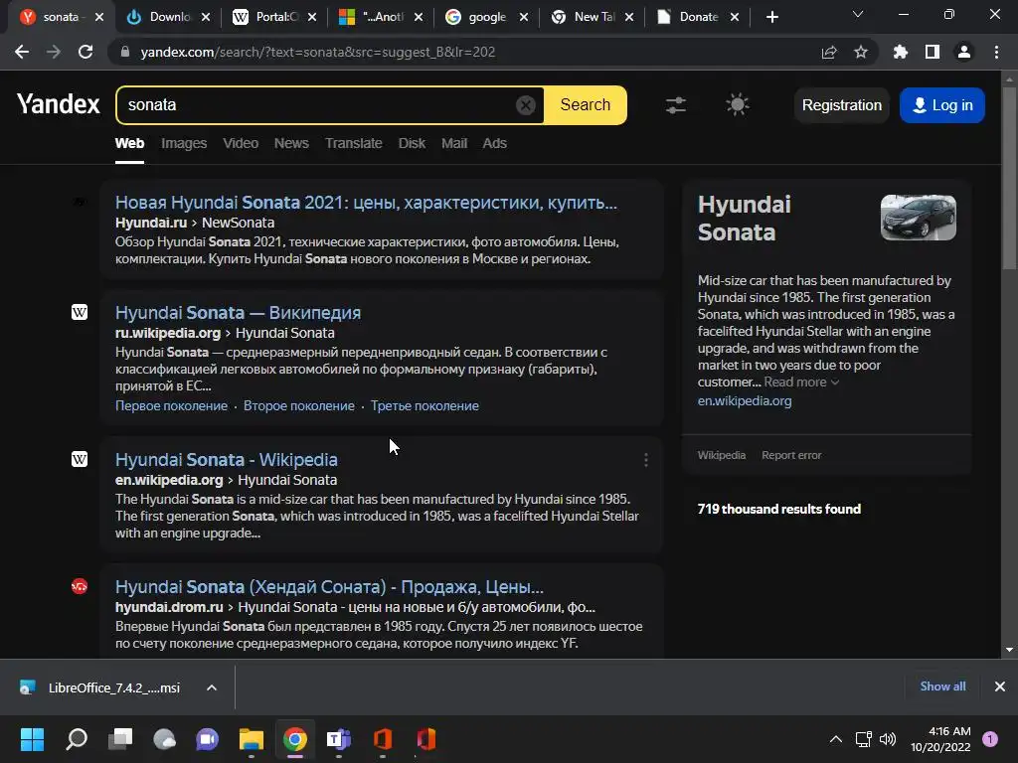The image size is (1018, 763).
Task: Open the Chrome side panel
Action: pyautogui.click(x=933, y=52)
